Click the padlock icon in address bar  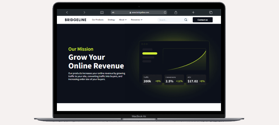click(x=130, y=12)
